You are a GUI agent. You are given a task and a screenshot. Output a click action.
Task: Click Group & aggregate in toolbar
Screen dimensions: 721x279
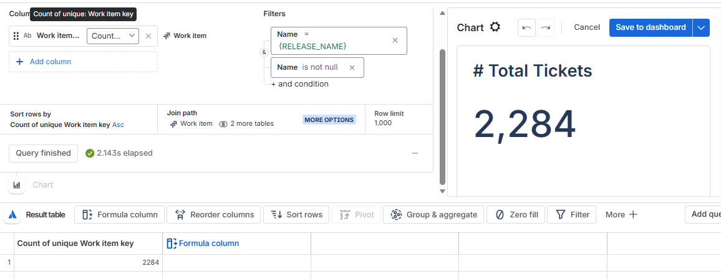(x=433, y=214)
